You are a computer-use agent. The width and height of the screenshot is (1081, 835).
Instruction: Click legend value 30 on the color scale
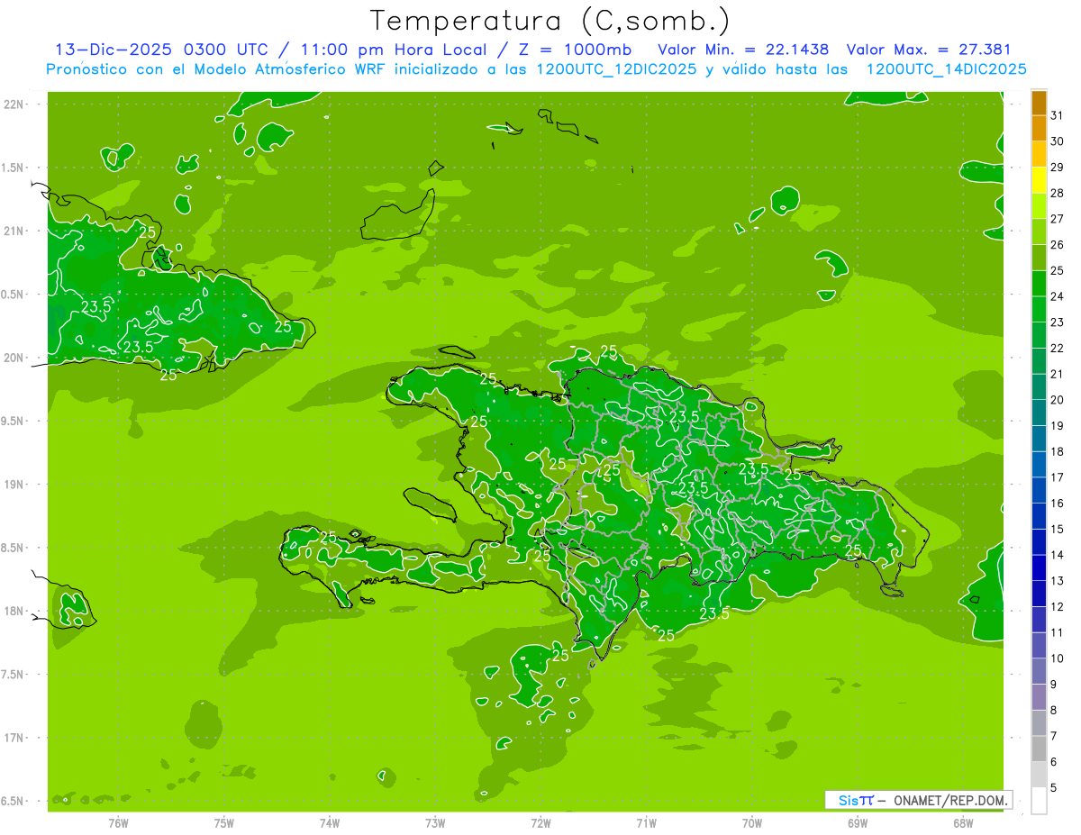1057,141
